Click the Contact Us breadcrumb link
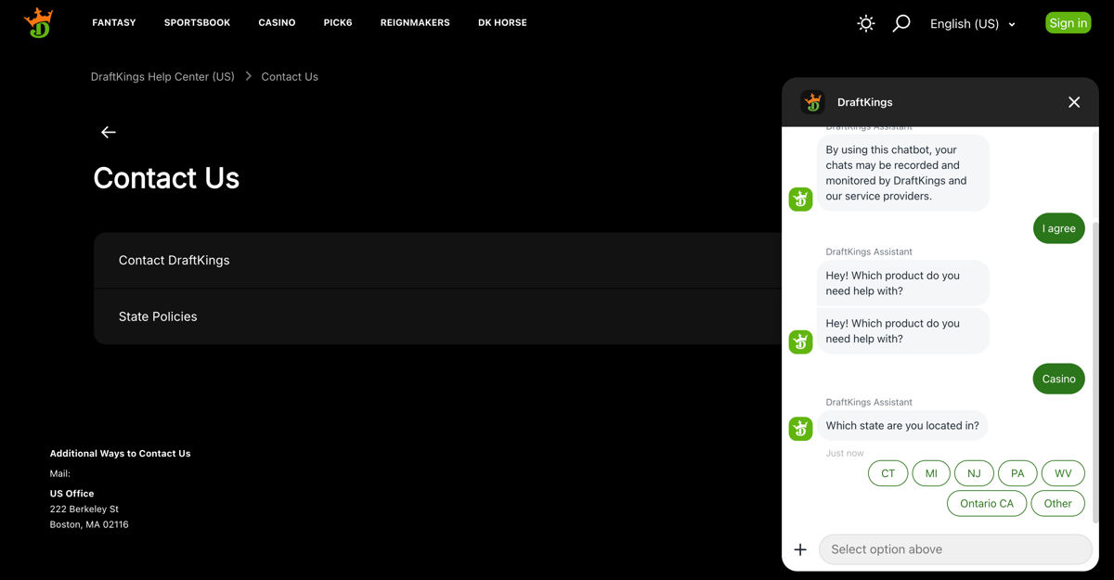The image size is (1114, 580). pos(290,77)
